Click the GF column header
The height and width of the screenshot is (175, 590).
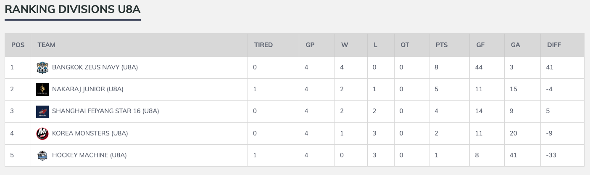(x=480, y=45)
